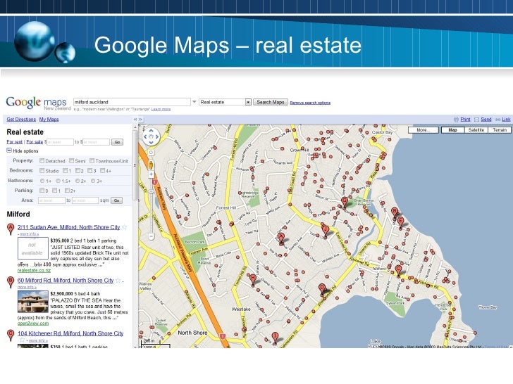Click the chain icon beside Link
This screenshot has height=384, width=513.
497,120
